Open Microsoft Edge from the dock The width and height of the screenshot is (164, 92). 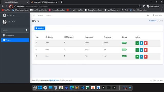click(72, 88)
